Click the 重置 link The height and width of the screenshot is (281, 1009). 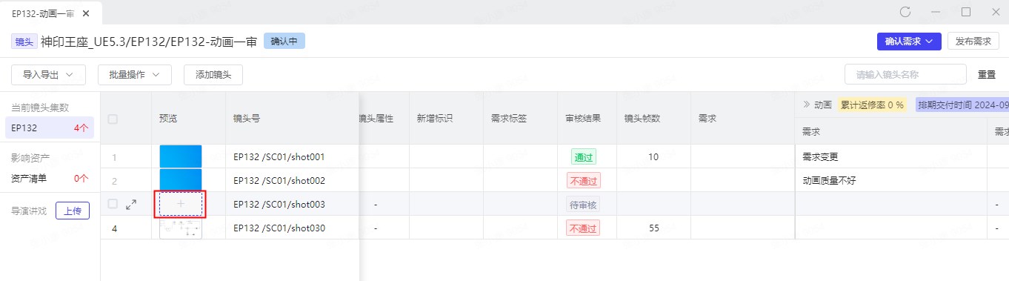pos(987,75)
